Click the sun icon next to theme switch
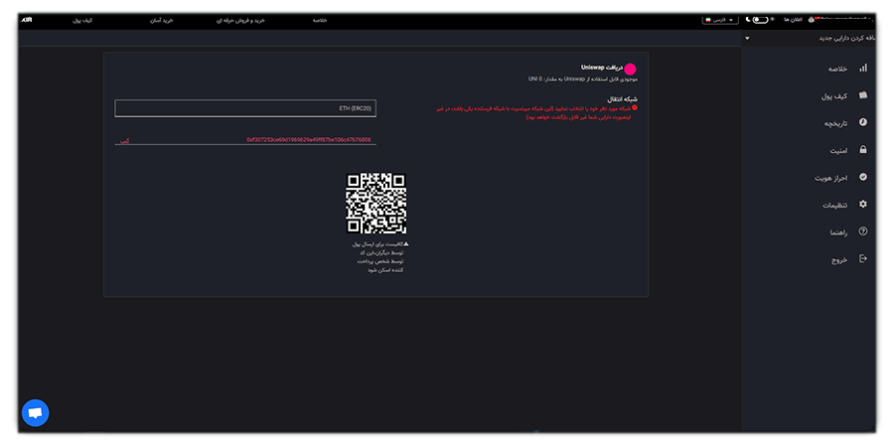894x447 pixels. pyautogui.click(x=773, y=20)
